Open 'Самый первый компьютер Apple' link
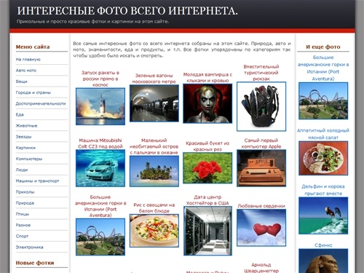Image resolution: width=364 pixels, height=273 pixels. (261, 143)
